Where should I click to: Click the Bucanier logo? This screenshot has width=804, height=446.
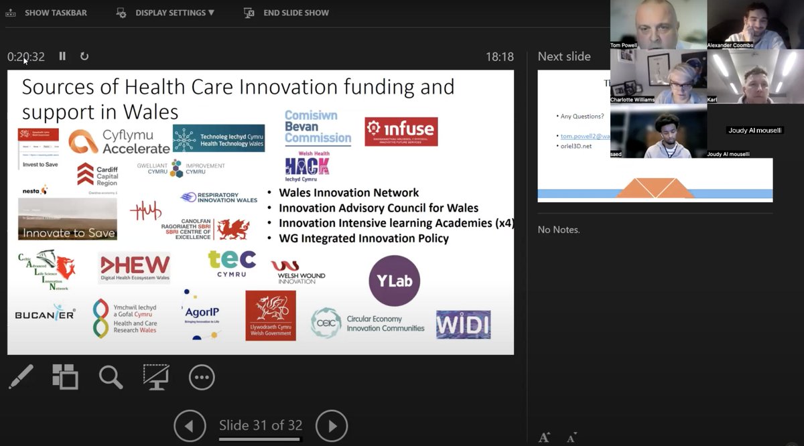[x=46, y=314]
